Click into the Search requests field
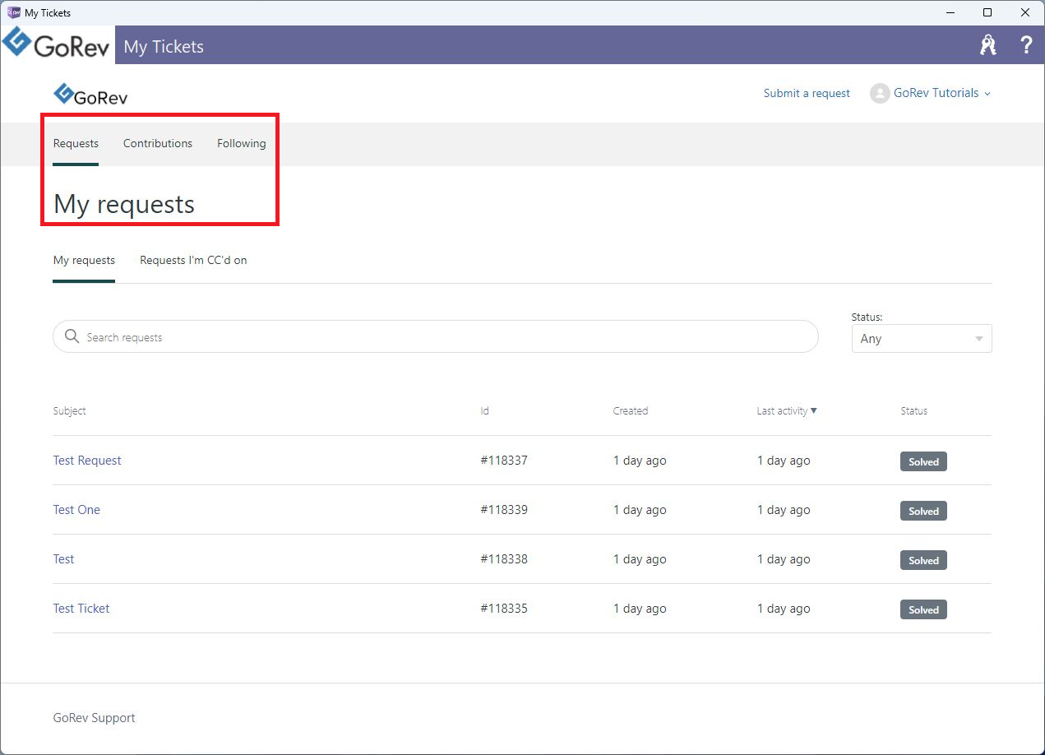The width and height of the screenshot is (1045, 755). 436,336
